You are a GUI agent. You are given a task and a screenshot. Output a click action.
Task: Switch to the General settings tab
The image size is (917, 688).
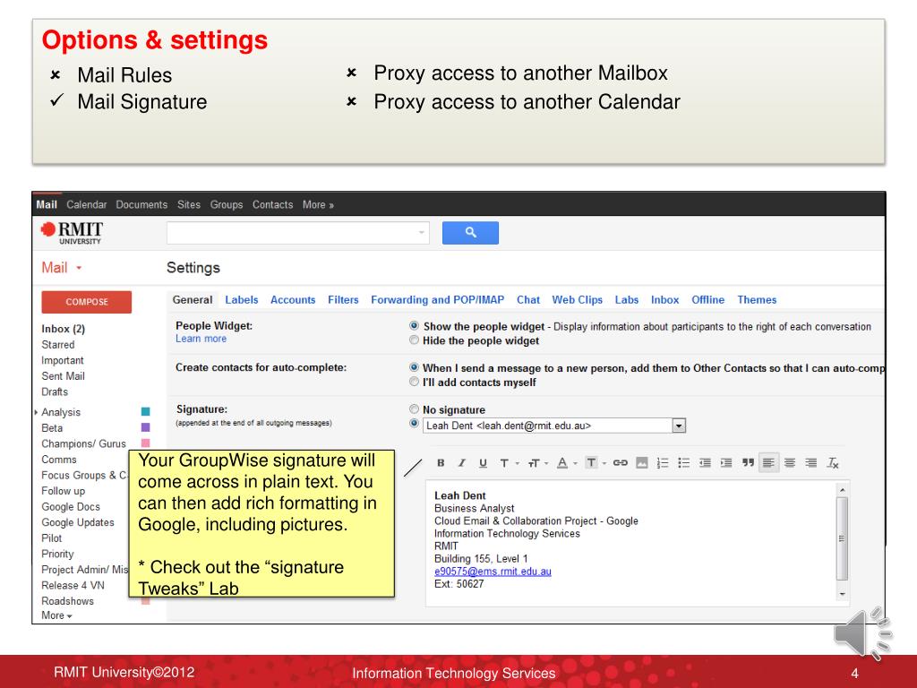click(x=193, y=299)
